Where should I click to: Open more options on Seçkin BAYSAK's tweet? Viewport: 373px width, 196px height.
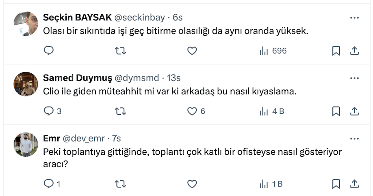click(354, 18)
